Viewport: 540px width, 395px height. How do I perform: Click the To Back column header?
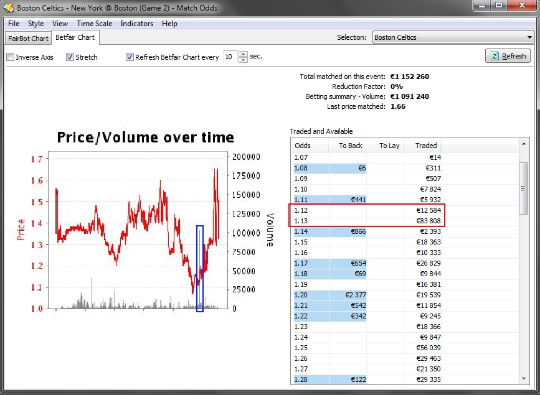click(348, 146)
